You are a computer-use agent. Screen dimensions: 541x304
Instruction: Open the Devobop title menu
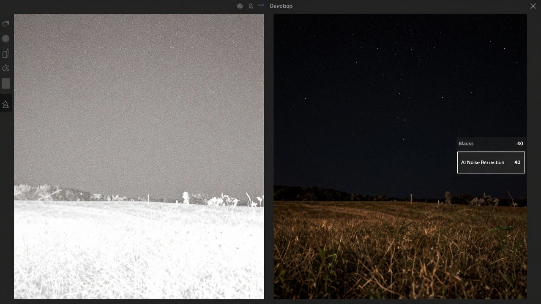pyautogui.click(x=281, y=6)
